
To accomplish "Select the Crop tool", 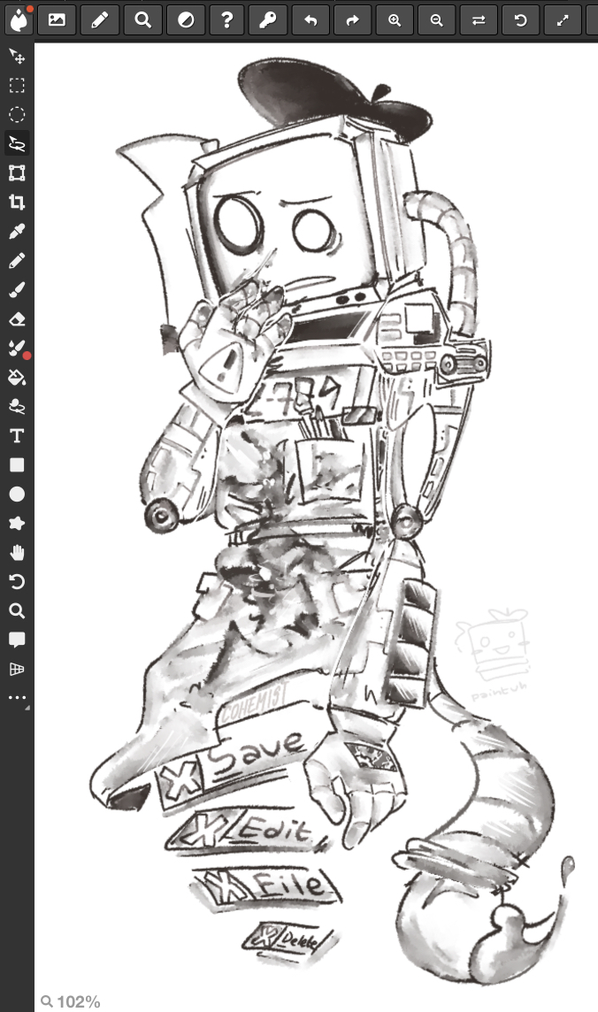I will click(x=17, y=202).
